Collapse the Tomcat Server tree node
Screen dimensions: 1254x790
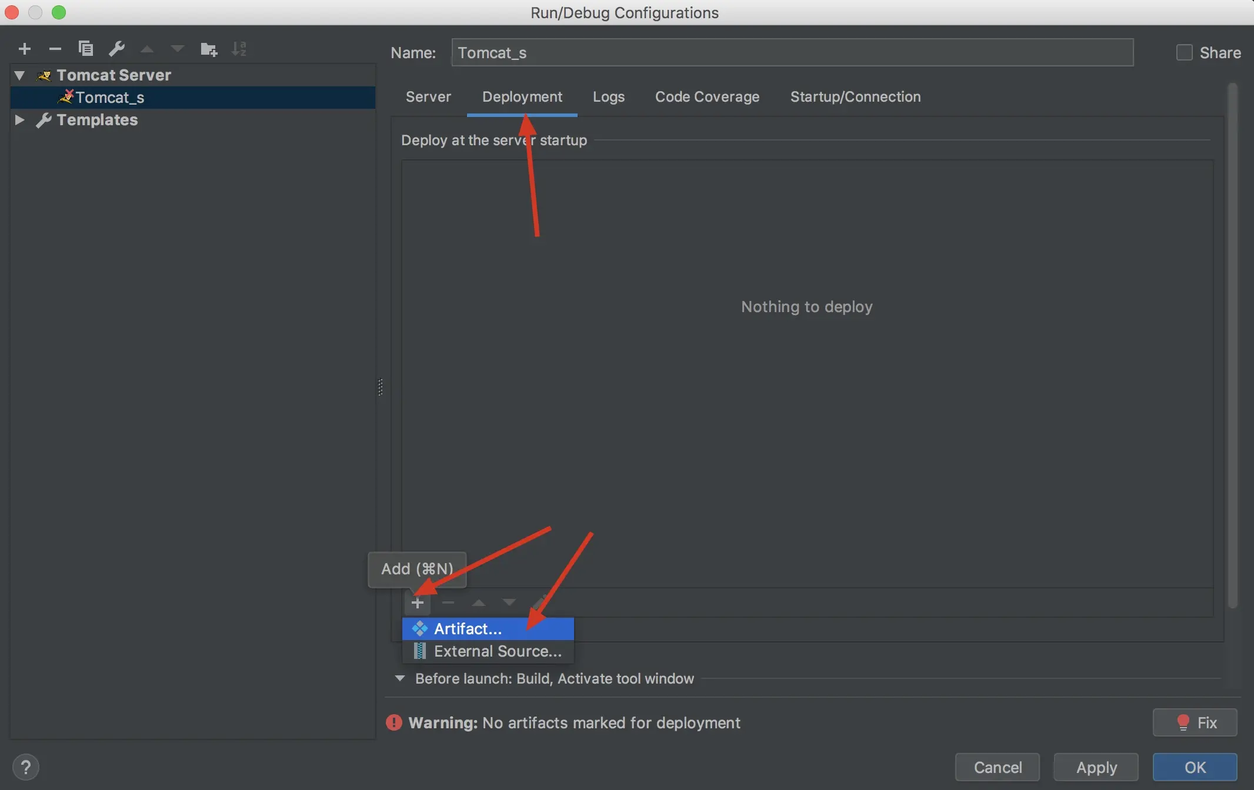tap(19, 75)
